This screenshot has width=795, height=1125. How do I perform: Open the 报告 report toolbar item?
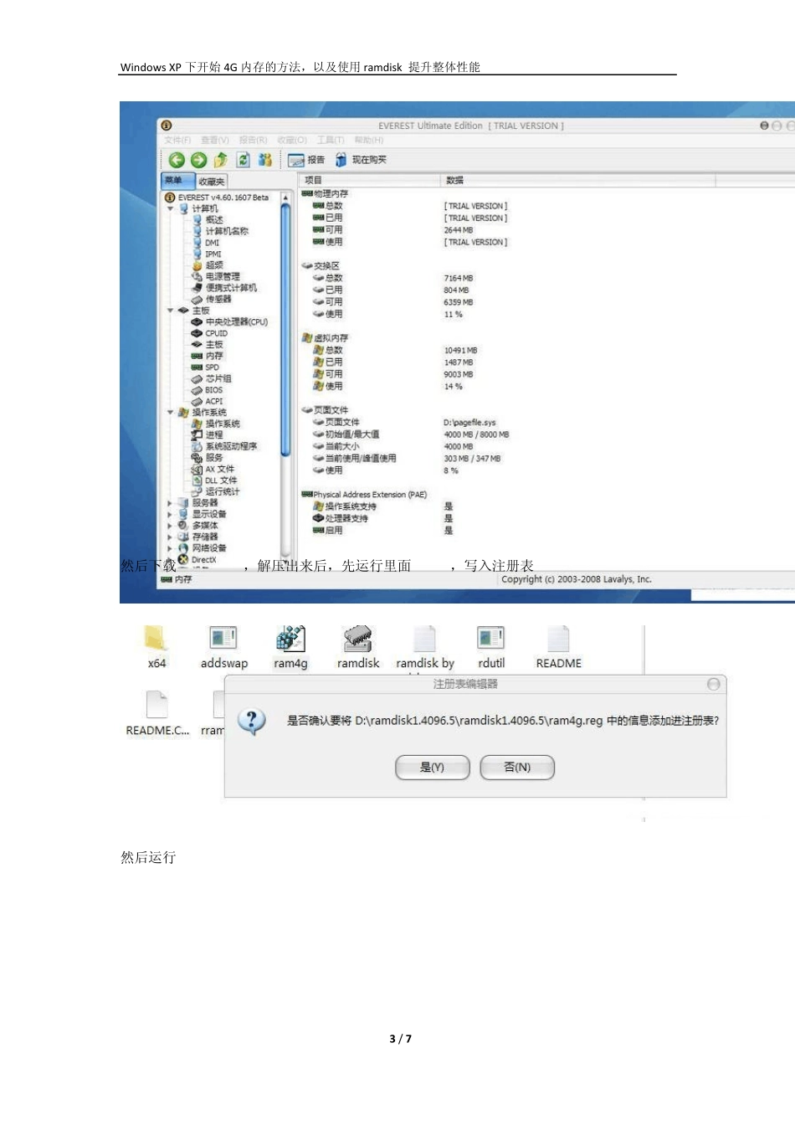[306, 160]
